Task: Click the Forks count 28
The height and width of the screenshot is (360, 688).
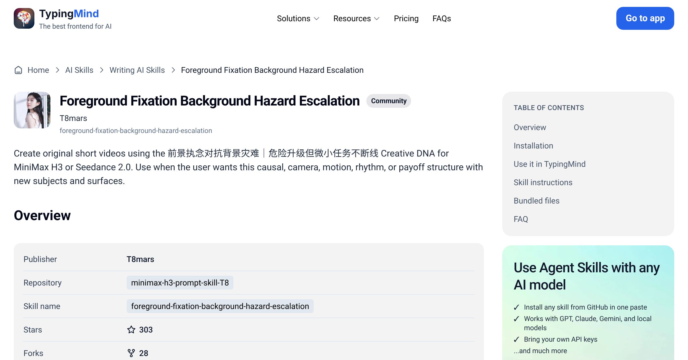Action: [144, 353]
